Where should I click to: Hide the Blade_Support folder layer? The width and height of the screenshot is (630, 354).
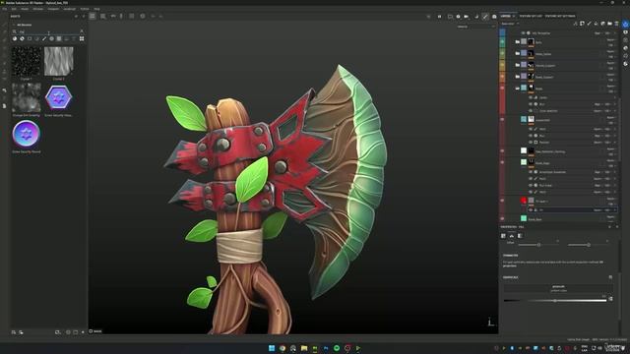502,77
